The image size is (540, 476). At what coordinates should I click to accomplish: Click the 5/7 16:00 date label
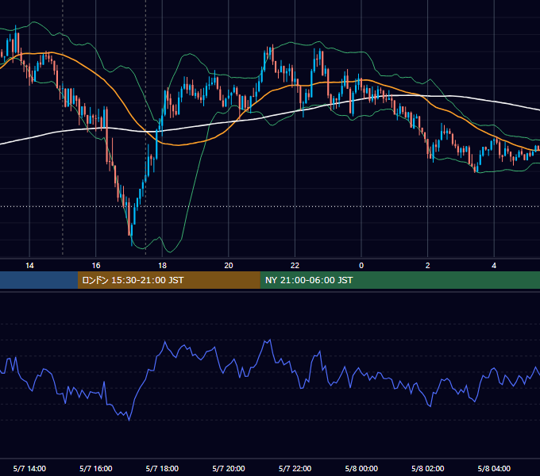(x=96, y=469)
